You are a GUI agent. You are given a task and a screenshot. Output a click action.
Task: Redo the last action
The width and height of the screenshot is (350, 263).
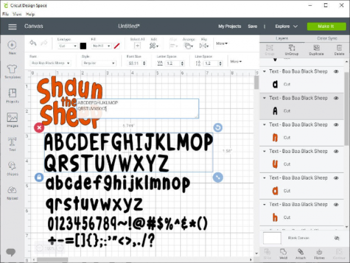(x=44, y=43)
